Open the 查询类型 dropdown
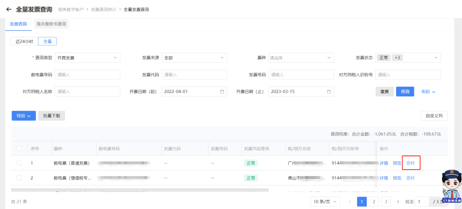 (88, 58)
